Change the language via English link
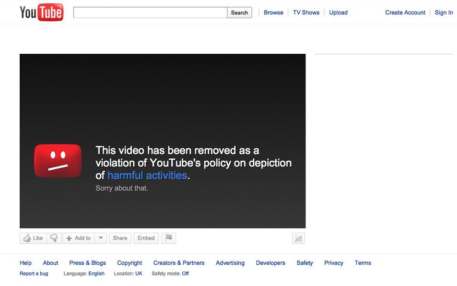The width and height of the screenshot is (457, 286). tap(96, 274)
